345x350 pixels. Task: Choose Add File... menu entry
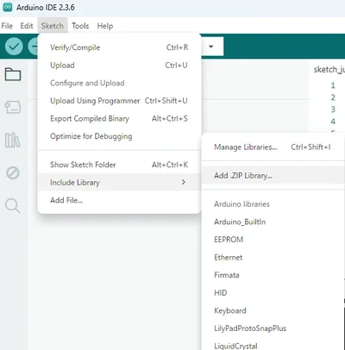click(x=119, y=200)
